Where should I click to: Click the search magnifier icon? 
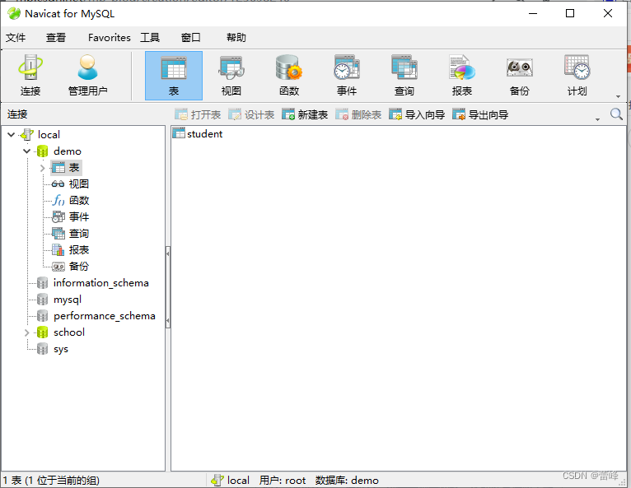tap(615, 114)
